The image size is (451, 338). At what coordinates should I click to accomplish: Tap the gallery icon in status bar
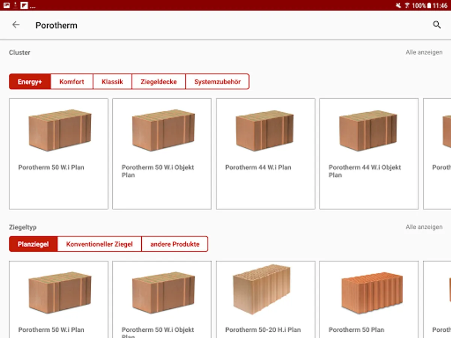click(6, 5)
